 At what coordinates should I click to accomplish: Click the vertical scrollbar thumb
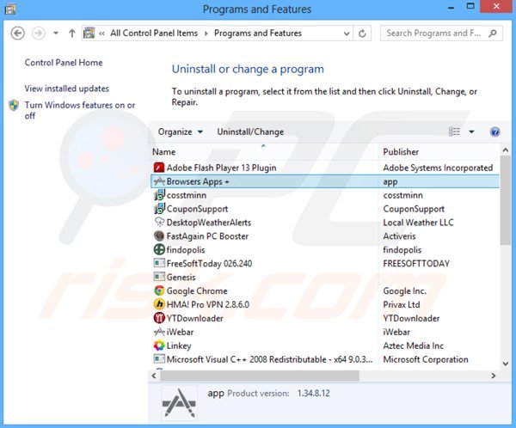506,200
